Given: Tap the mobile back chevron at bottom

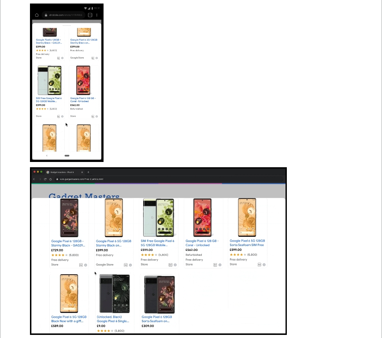Looking at the screenshot, I should pyautogui.click(x=47, y=155).
